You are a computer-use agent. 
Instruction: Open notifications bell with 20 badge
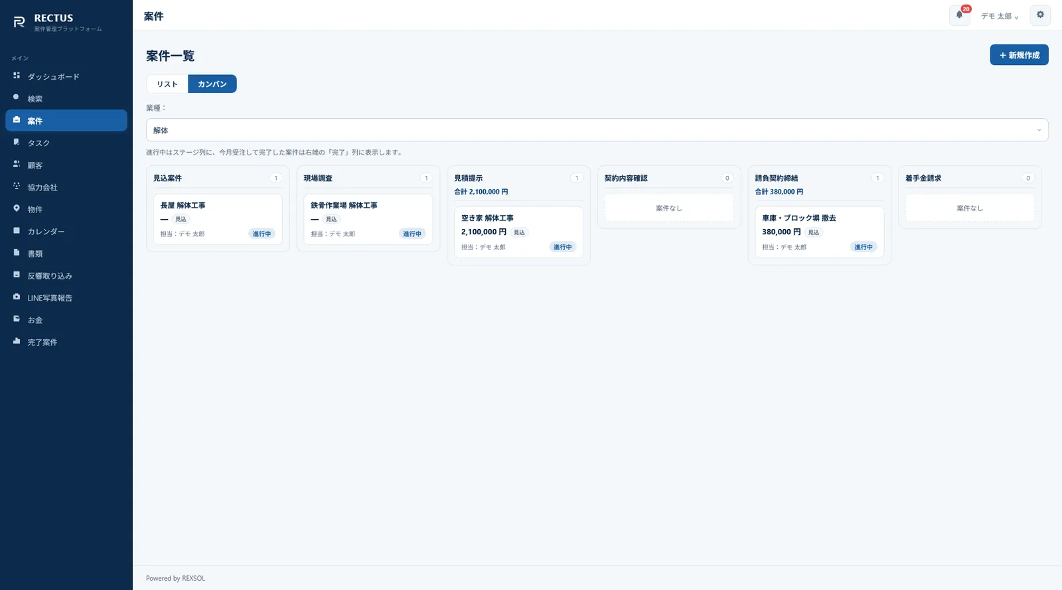(960, 15)
